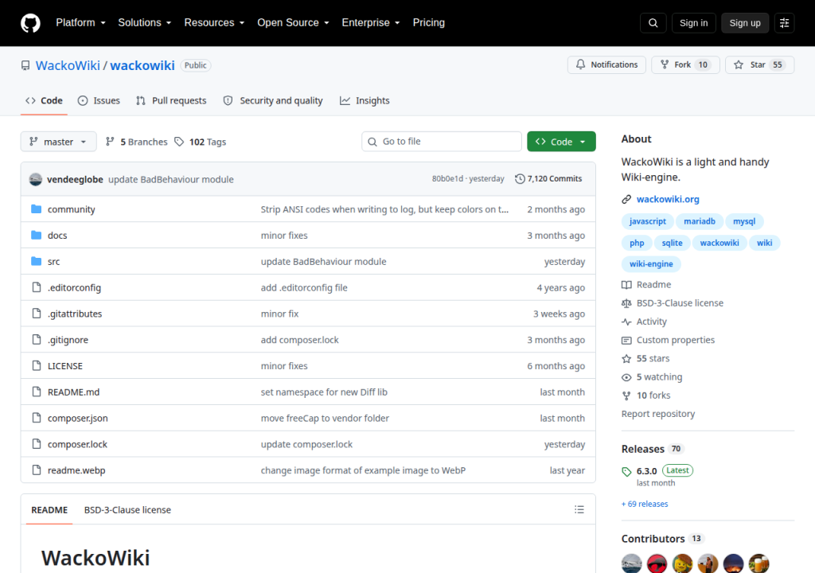The width and height of the screenshot is (815, 573).
Task: Select the wiki-engine topic tag
Action: (651, 263)
